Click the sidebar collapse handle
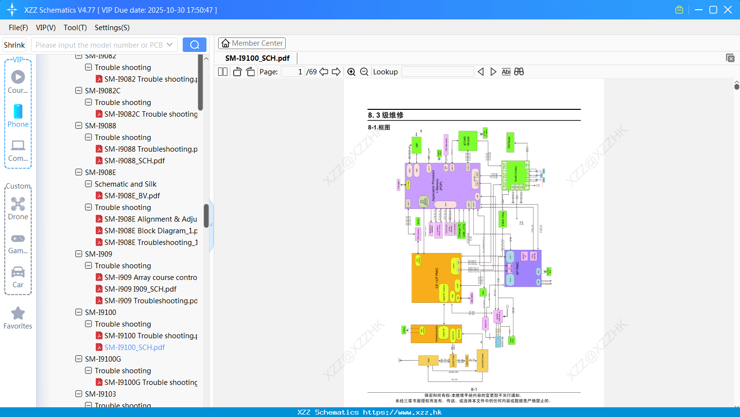 [211, 225]
